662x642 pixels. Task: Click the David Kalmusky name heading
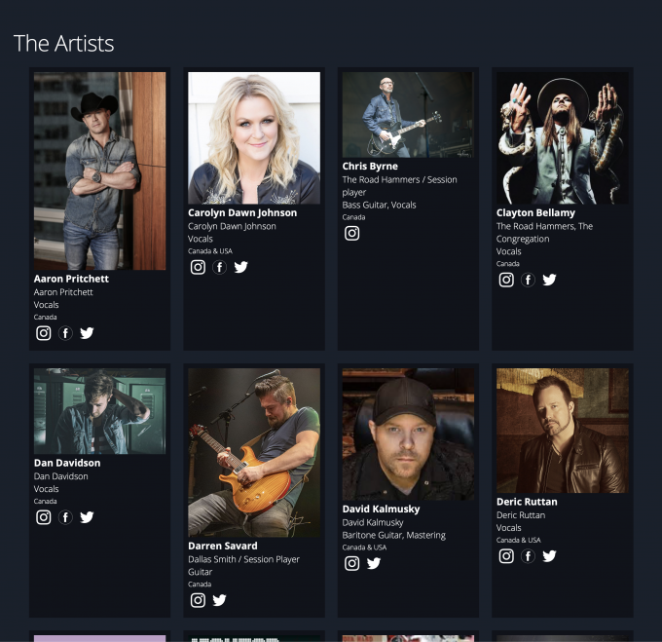tap(382, 509)
